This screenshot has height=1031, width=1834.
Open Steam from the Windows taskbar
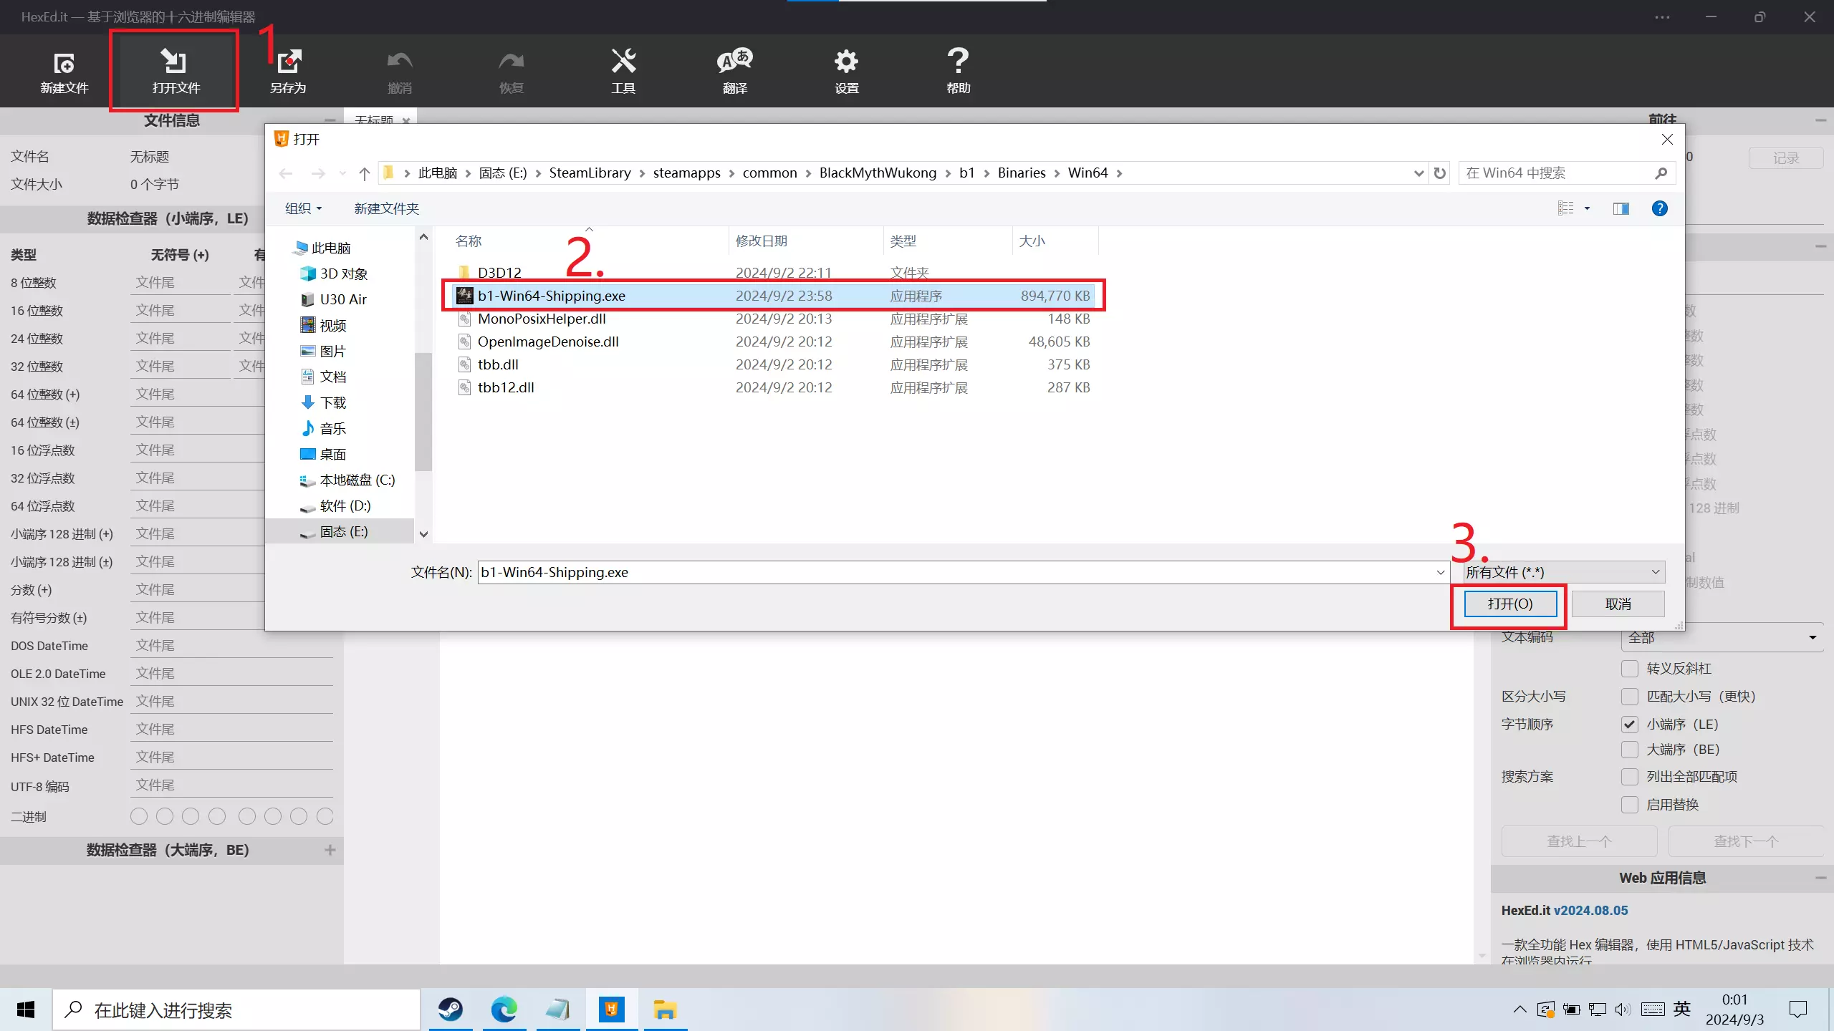451,1010
